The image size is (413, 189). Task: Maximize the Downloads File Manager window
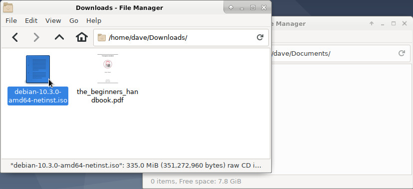point(252,7)
